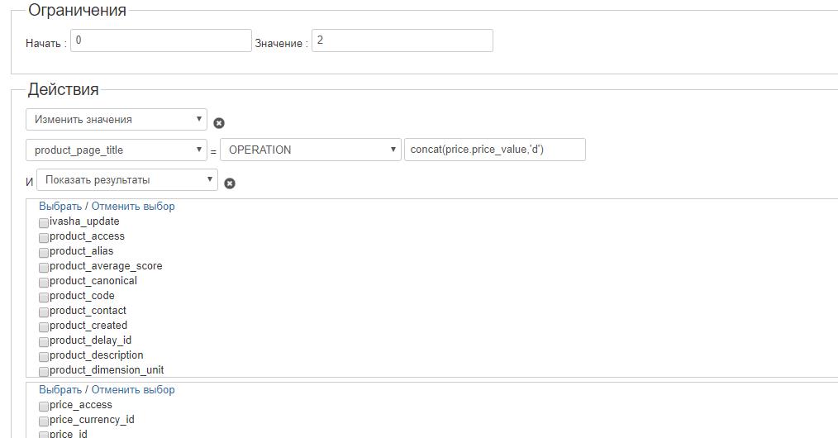838x438 pixels.
Task: Click the price_currency_id label text
Action: (92, 420)
